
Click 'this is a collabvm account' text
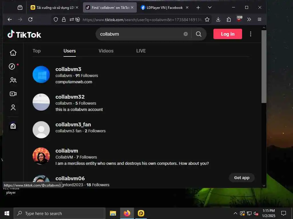coord(79,109)
